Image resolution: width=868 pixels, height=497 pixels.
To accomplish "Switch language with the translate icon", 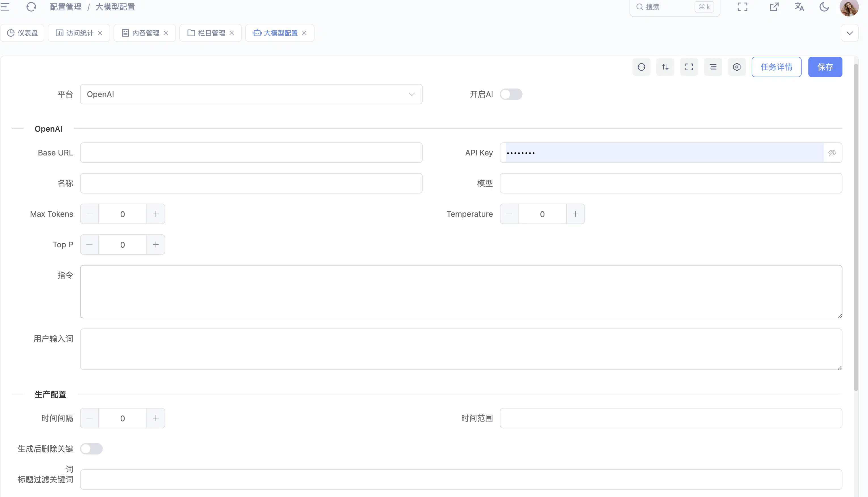I will [x=799, y=7].
